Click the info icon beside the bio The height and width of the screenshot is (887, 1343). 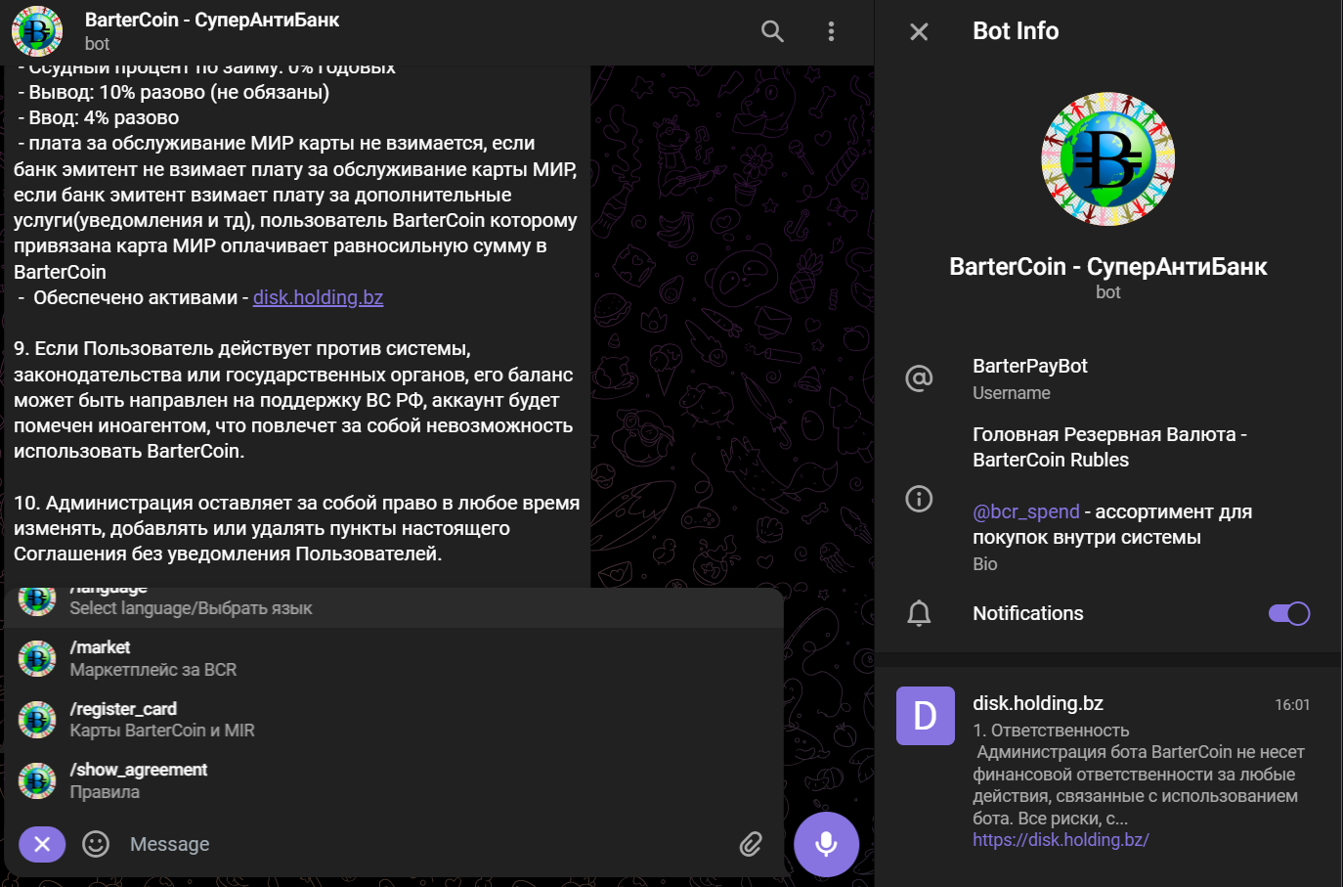pyautogui.click(x=919, y=499)
